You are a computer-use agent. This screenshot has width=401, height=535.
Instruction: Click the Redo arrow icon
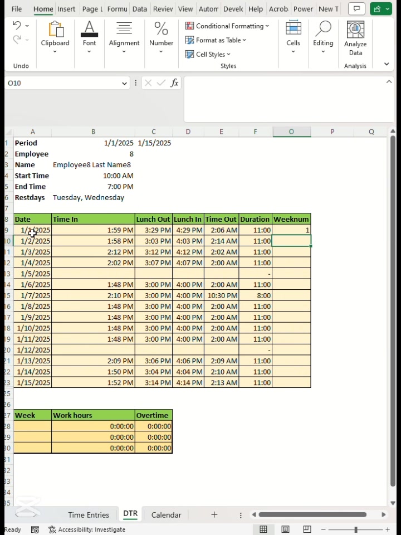pos(17,40)
